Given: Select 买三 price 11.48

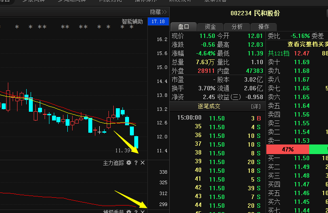Looking at the screenshot, I should coord(302,175).
